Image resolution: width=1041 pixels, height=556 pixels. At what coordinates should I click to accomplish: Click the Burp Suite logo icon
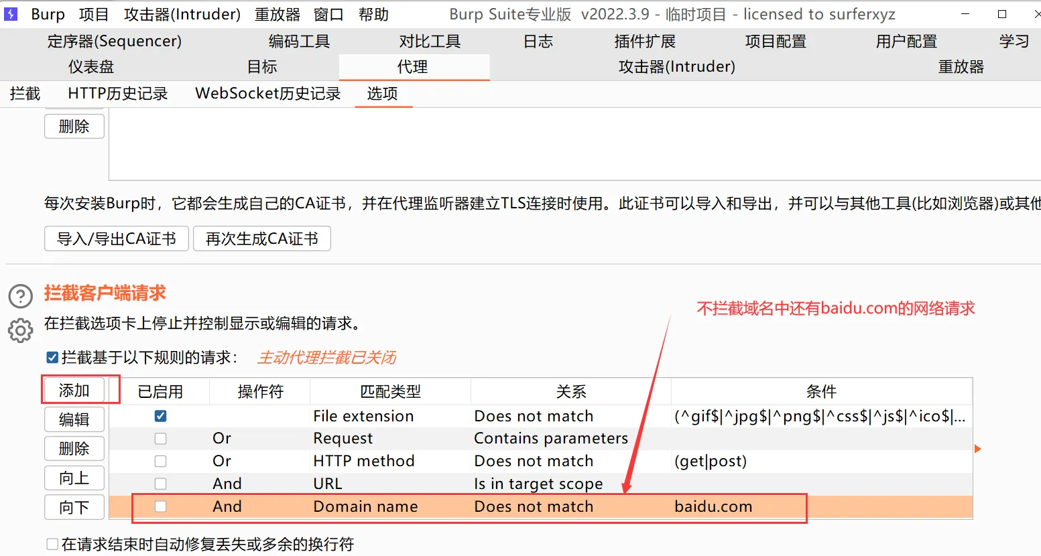pyautogui.click(x=11, y=14)
